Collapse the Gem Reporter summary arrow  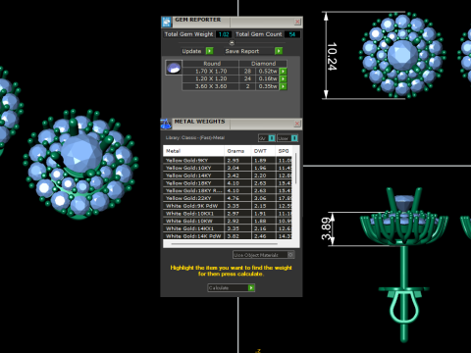pos(232,43)
